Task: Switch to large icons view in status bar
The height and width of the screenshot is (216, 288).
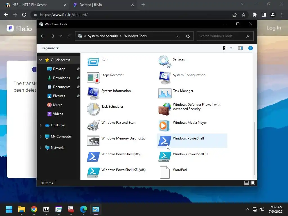Action: click(253, 183)
